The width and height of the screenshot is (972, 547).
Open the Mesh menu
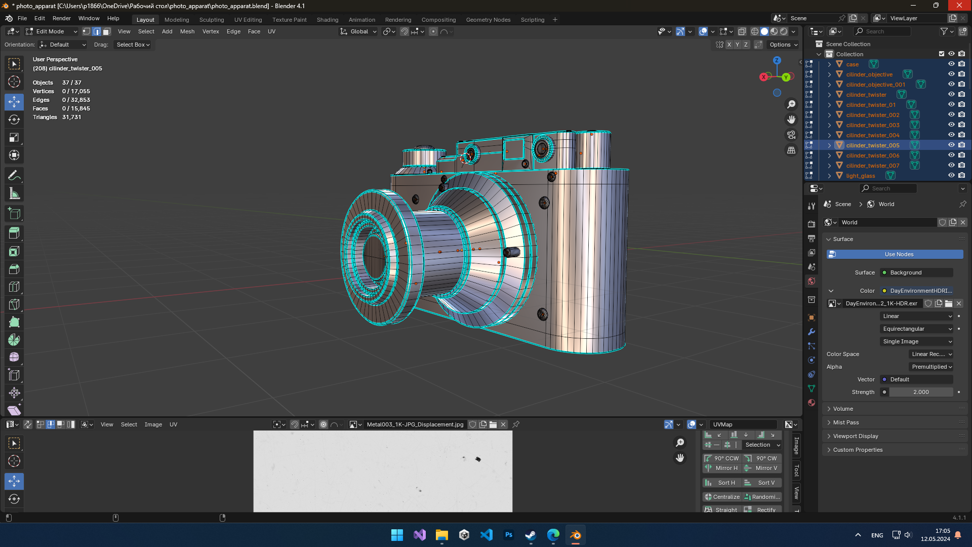pyautogui.click(x=187, y=31)
